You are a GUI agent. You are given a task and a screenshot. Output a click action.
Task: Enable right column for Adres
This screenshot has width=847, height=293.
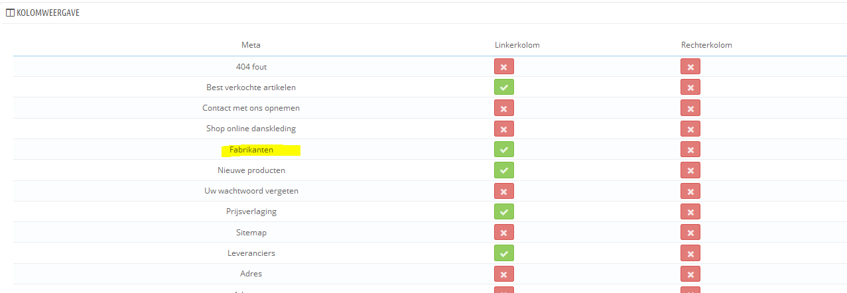(690, 274)
